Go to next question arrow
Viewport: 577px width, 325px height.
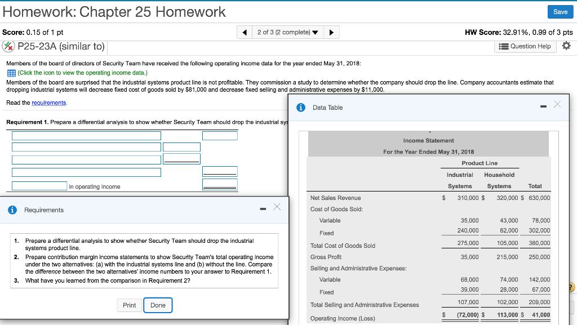click(x=331, y=32)
